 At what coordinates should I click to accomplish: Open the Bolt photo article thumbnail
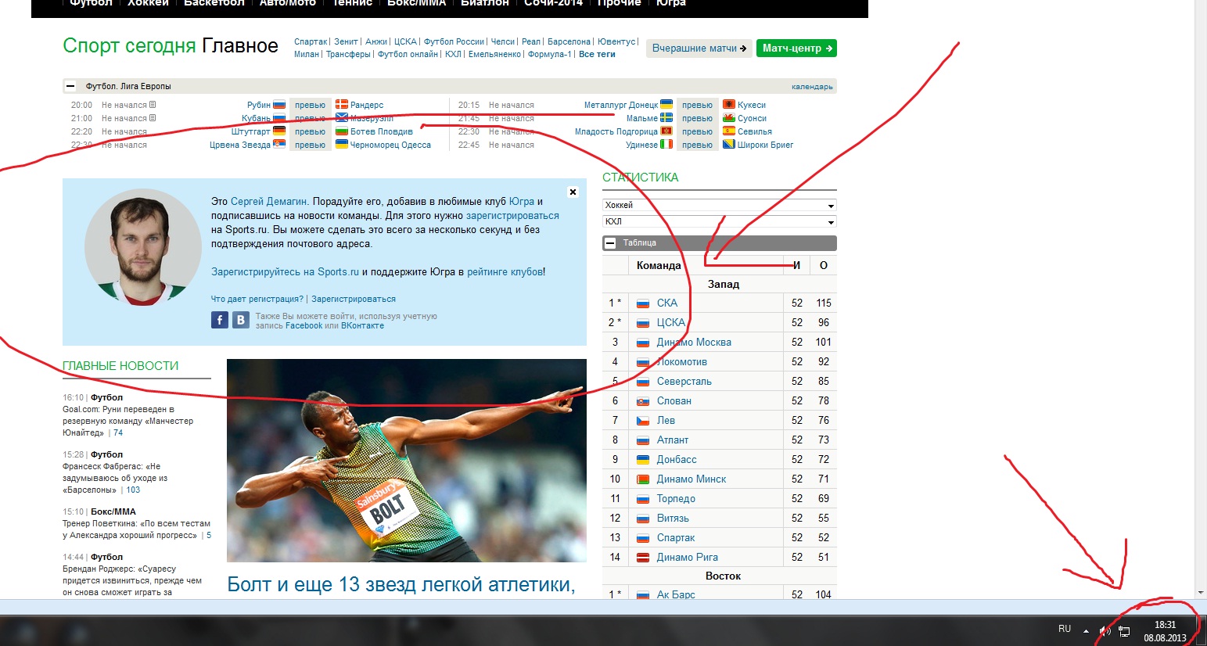[x=407, y=460]
